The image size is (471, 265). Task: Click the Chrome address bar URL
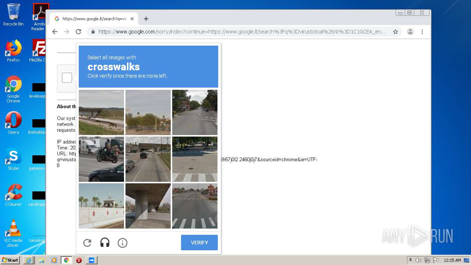[242, 32]
